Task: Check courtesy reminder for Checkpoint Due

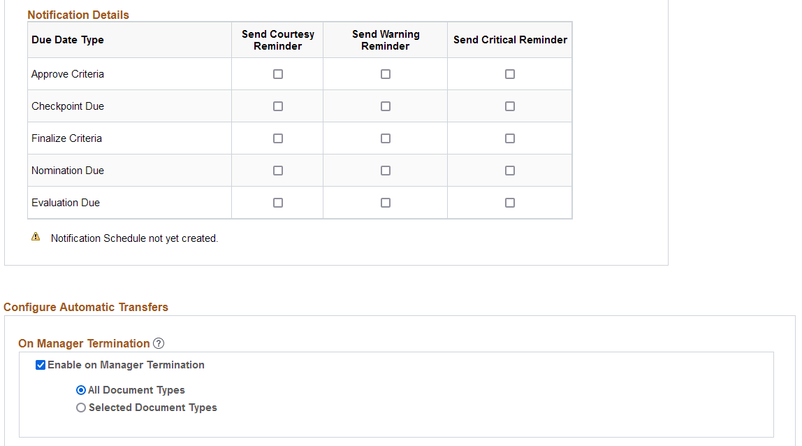Action: tap(278, 106)
